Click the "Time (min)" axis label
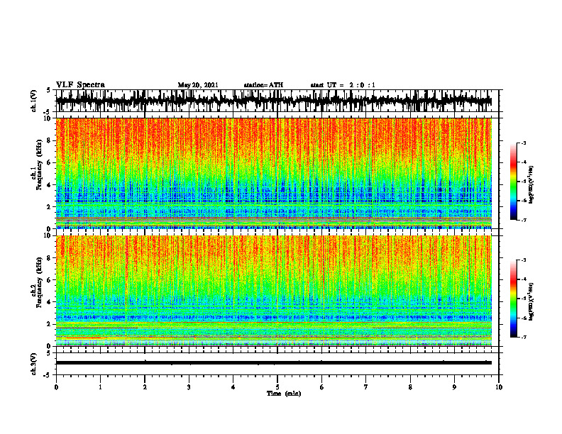Image resolution: width=562 pixels, height=434 pixels. point(284,394)
